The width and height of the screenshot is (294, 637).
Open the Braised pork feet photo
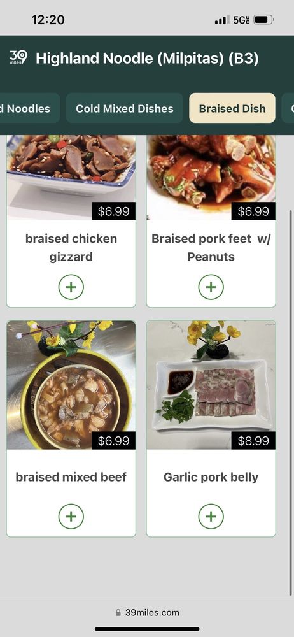click(211, 178)
